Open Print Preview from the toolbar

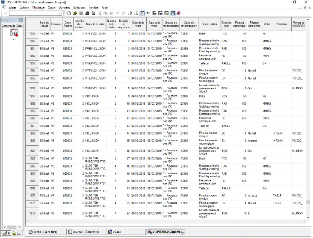coord(93,13)
